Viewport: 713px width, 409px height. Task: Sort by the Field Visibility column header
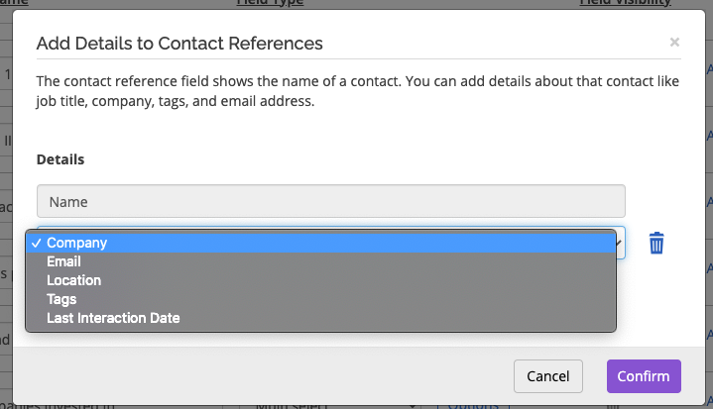626,3
